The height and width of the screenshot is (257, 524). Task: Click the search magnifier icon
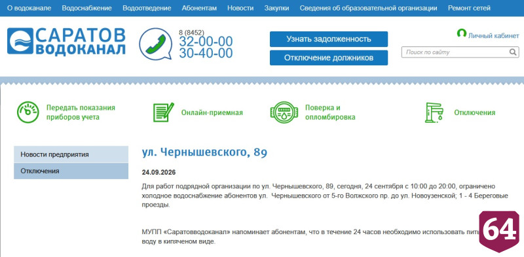coord(513,52)
